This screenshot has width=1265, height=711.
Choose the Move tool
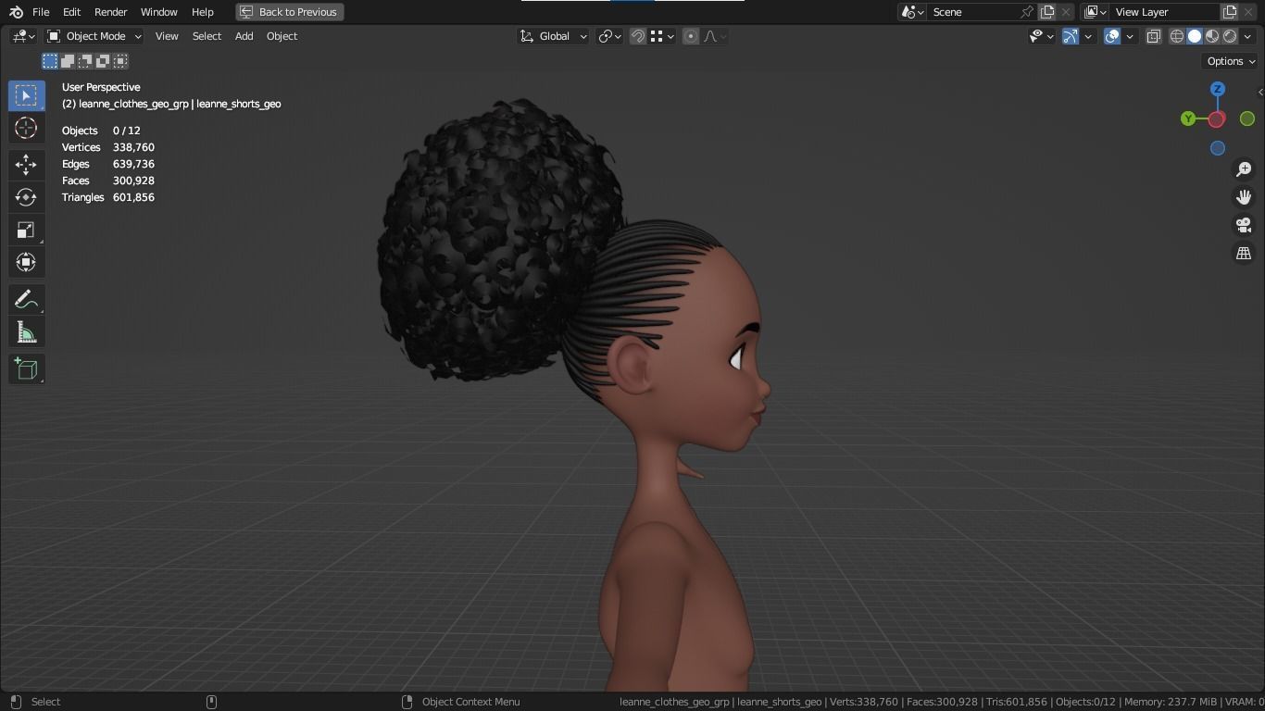point(26,165)
